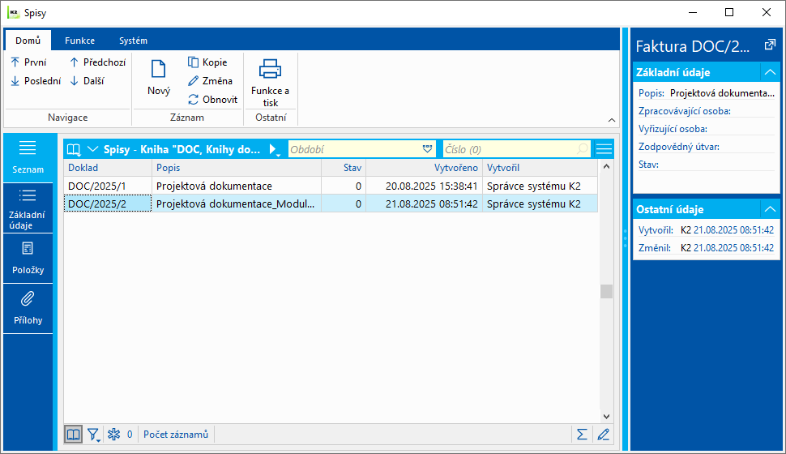Switch to the Domů ribbon tab
This screenshot has height=454, width=786.
(x=28, y=41)
